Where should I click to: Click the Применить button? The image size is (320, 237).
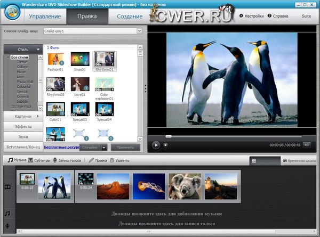click(125, 148)
